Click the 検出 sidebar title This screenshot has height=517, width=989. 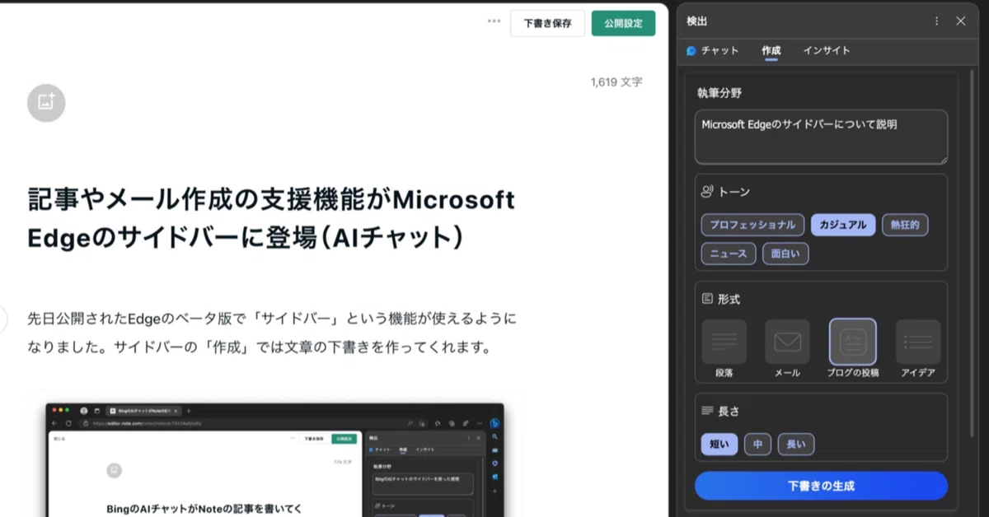pyautogui.click(x=696, y=21)
